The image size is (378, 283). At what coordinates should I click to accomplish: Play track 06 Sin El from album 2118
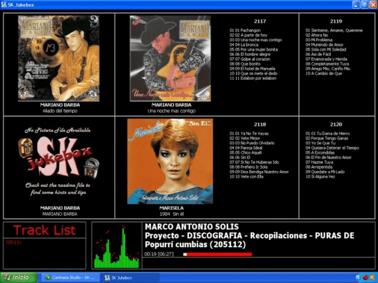240,157
